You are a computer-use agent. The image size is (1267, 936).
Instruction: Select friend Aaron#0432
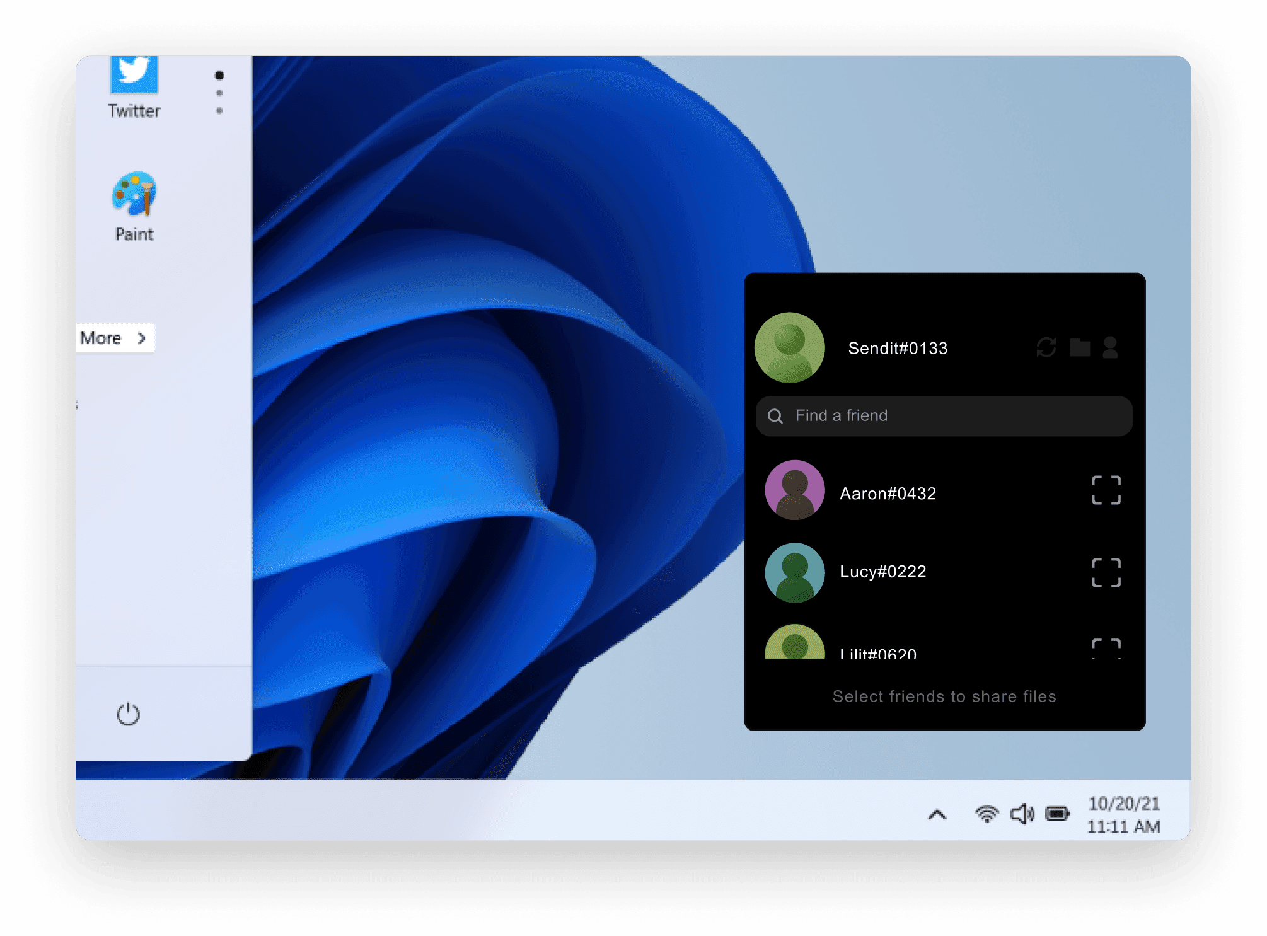point(944,490)
